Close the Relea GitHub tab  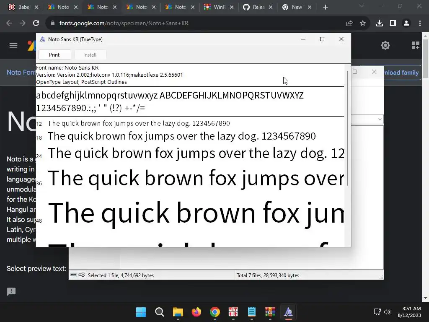pos(271,8)
